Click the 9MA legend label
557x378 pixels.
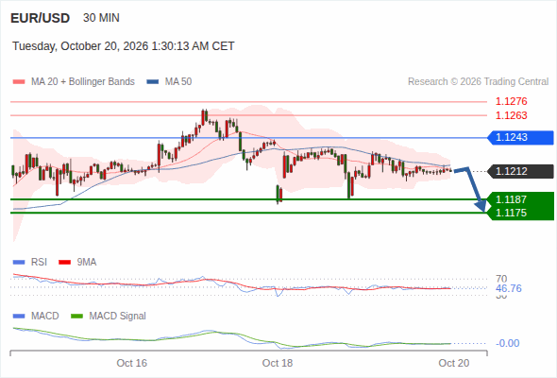87,263
